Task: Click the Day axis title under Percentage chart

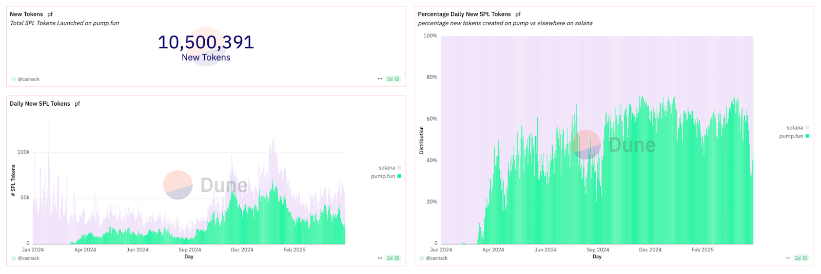Action: click(597, 257)
